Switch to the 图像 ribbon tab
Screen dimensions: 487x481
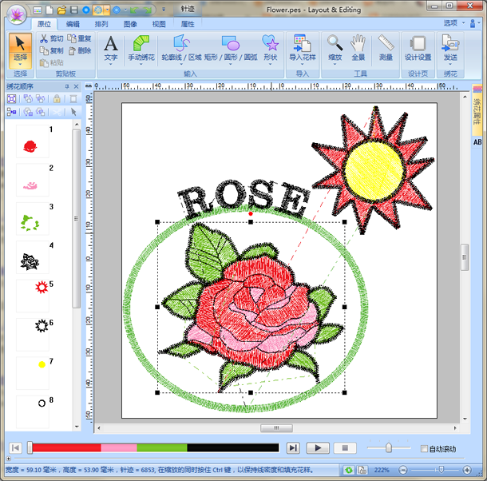130,24
